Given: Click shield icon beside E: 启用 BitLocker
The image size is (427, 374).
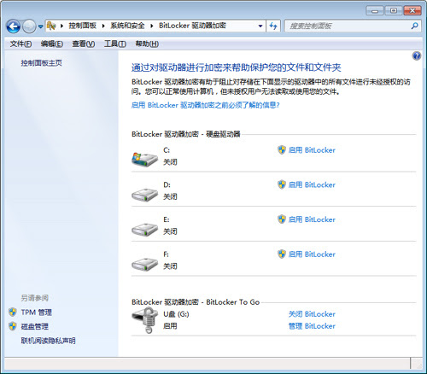Looking at the screenshot, I should [x=282, y=219].
